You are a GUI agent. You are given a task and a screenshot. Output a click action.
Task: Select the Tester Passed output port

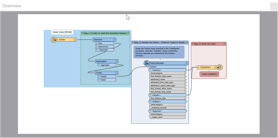(x=107, y=76)
